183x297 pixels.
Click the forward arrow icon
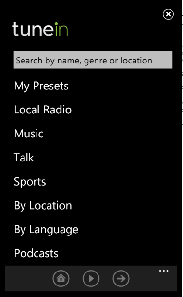tap(121, 278)
